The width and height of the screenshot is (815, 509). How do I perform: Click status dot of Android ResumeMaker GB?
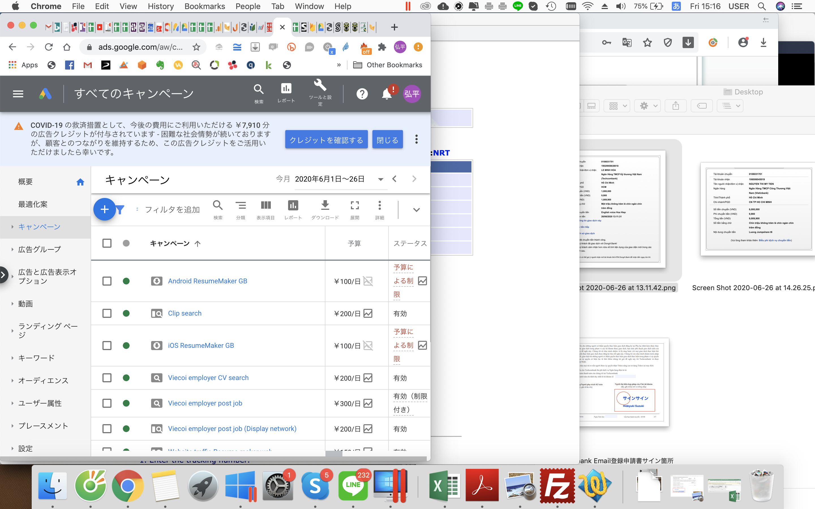click(x=126, y=281)
